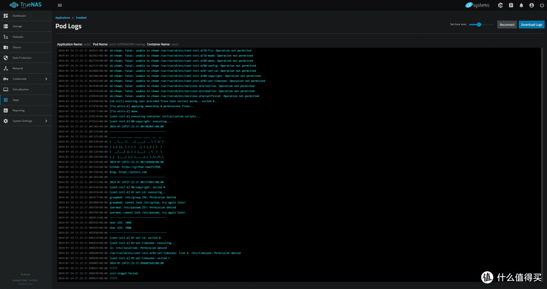Adjust the Set font size slider

(x=481, y=24)
